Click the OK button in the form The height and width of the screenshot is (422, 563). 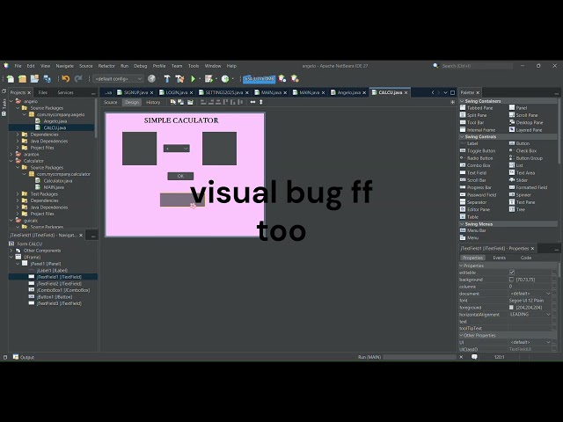tap(180, 176)
